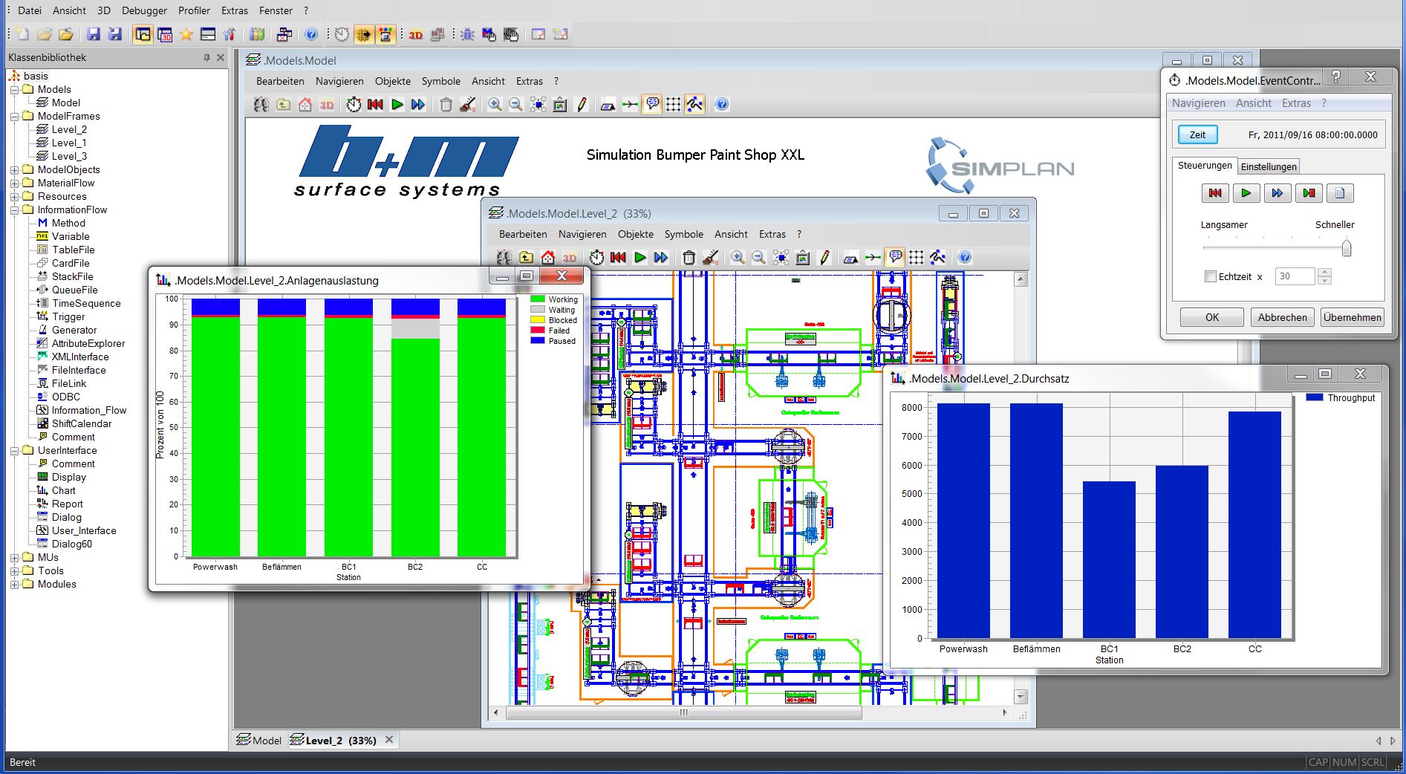Toggle the tooltip display icon in Level_2 toolbar

click(895, 258)
